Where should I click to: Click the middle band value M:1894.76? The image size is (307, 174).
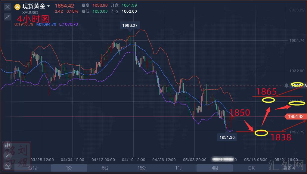pyautogui.click(x=46, y=24)
